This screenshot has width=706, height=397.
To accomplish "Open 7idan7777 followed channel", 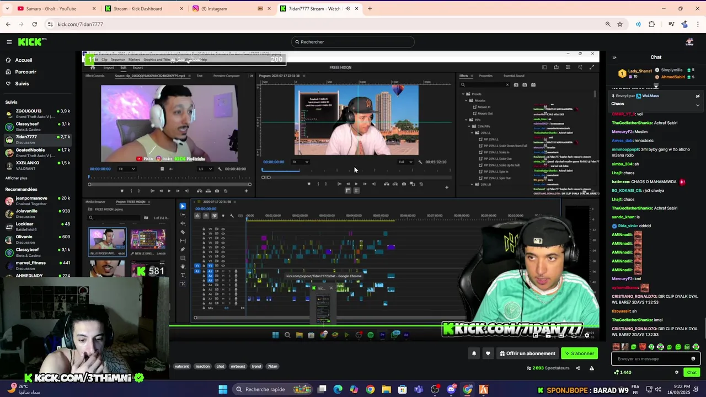I will click(x=38, y=140).
